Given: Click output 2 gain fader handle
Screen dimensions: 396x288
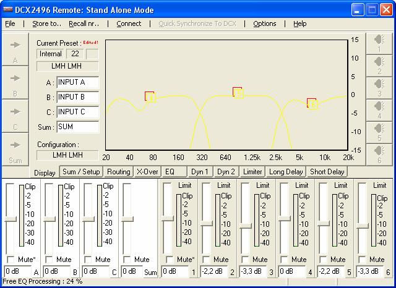Looking at the screenshot, I should (x=206, y=223).
